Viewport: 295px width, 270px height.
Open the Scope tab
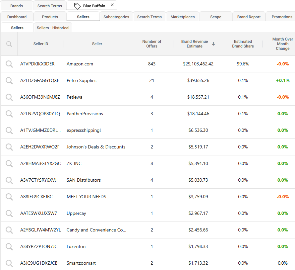(x=215, y=17)
